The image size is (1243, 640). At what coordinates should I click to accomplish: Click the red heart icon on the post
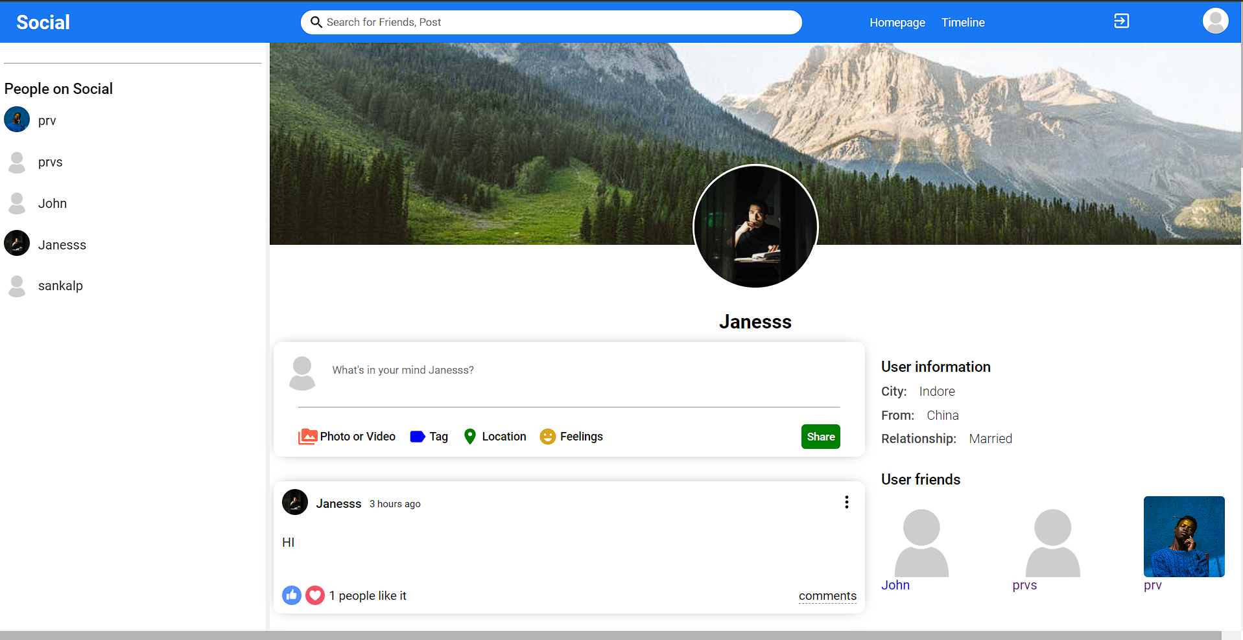[315, 595]
